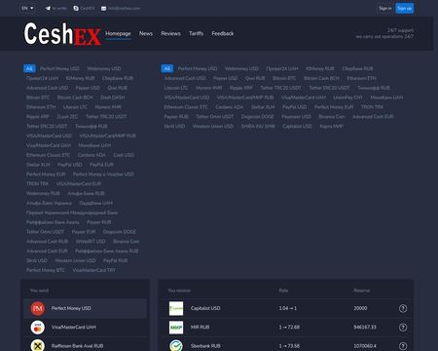The width and height of the screenshot is (438, 351).
Task: Filter send by VISA/MasterCard EUR
Action: pos(79,184)
